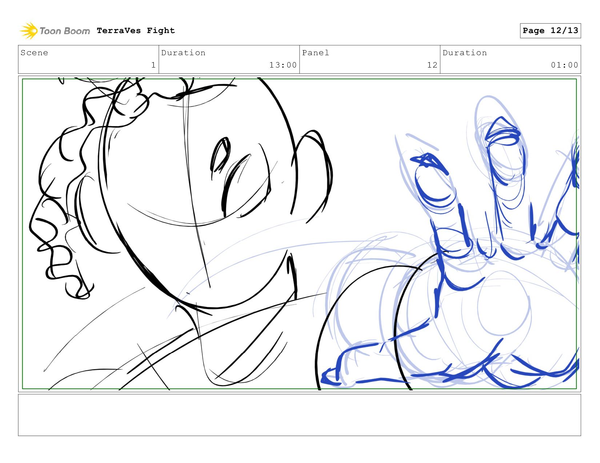Select the panel duration value "01:00"
This screenshot has width=600, height=463.
564,65
